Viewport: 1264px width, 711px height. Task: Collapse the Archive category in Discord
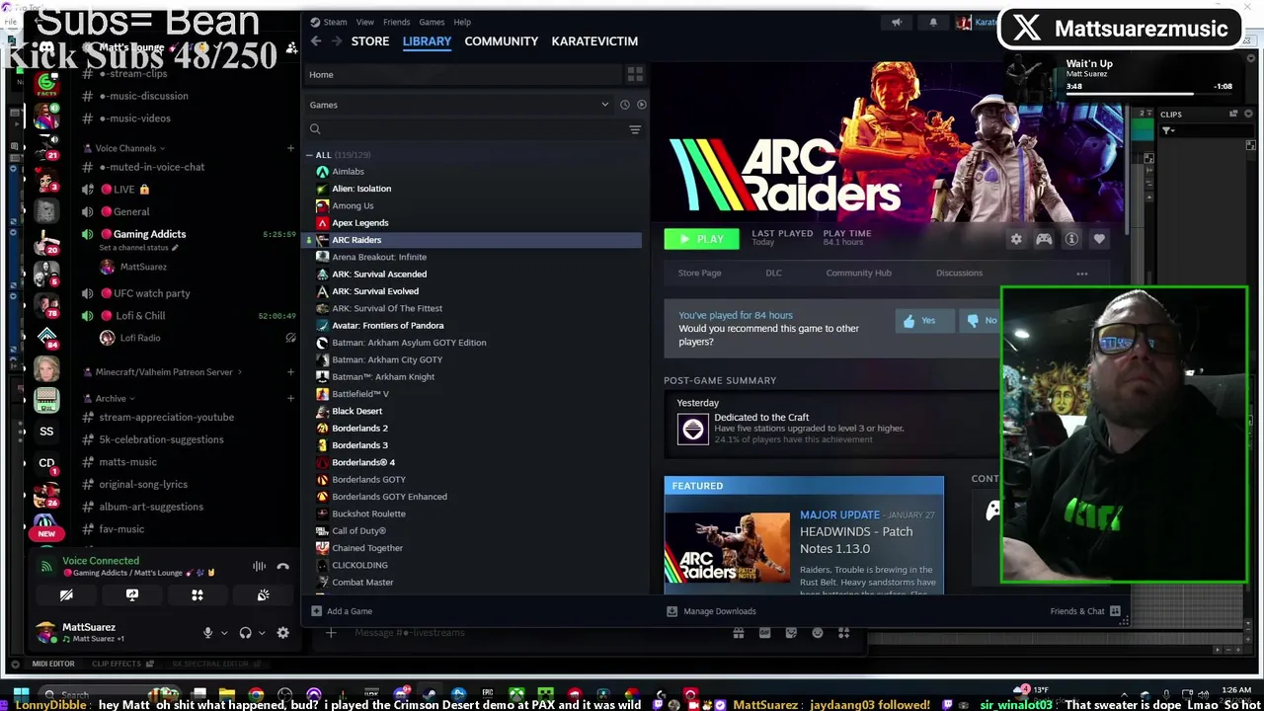111,399
